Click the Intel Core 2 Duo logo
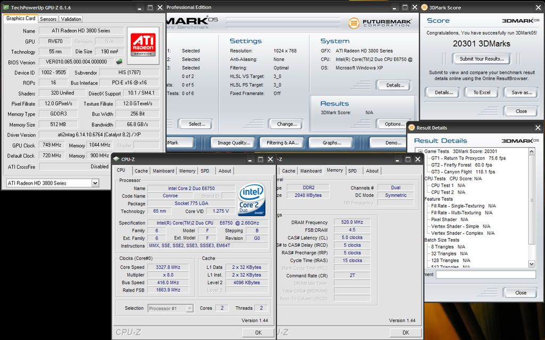Screen dimensions: 545x340 pyautogui.click(x=252, y=198)
